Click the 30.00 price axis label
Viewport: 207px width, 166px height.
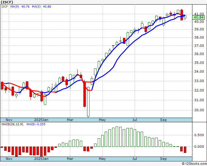(199, 110)
